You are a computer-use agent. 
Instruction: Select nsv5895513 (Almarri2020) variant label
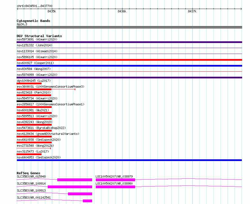pos(37,116)
